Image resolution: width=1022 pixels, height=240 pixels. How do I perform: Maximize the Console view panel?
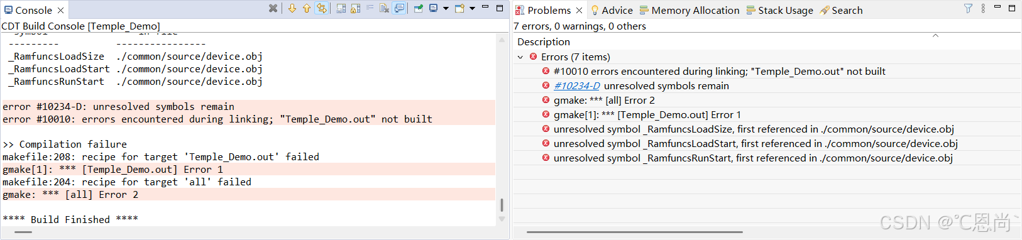click(x=500, y=8)
